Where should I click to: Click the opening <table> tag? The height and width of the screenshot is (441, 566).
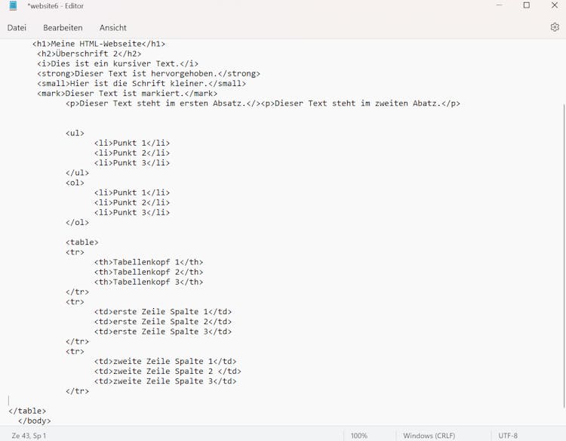tap(82, 242)
